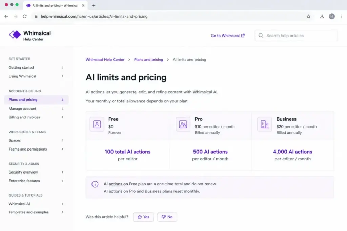Click the external link icon beside Go to Whimsical
The width and height of the screenshot is (347, 231).
243,36
